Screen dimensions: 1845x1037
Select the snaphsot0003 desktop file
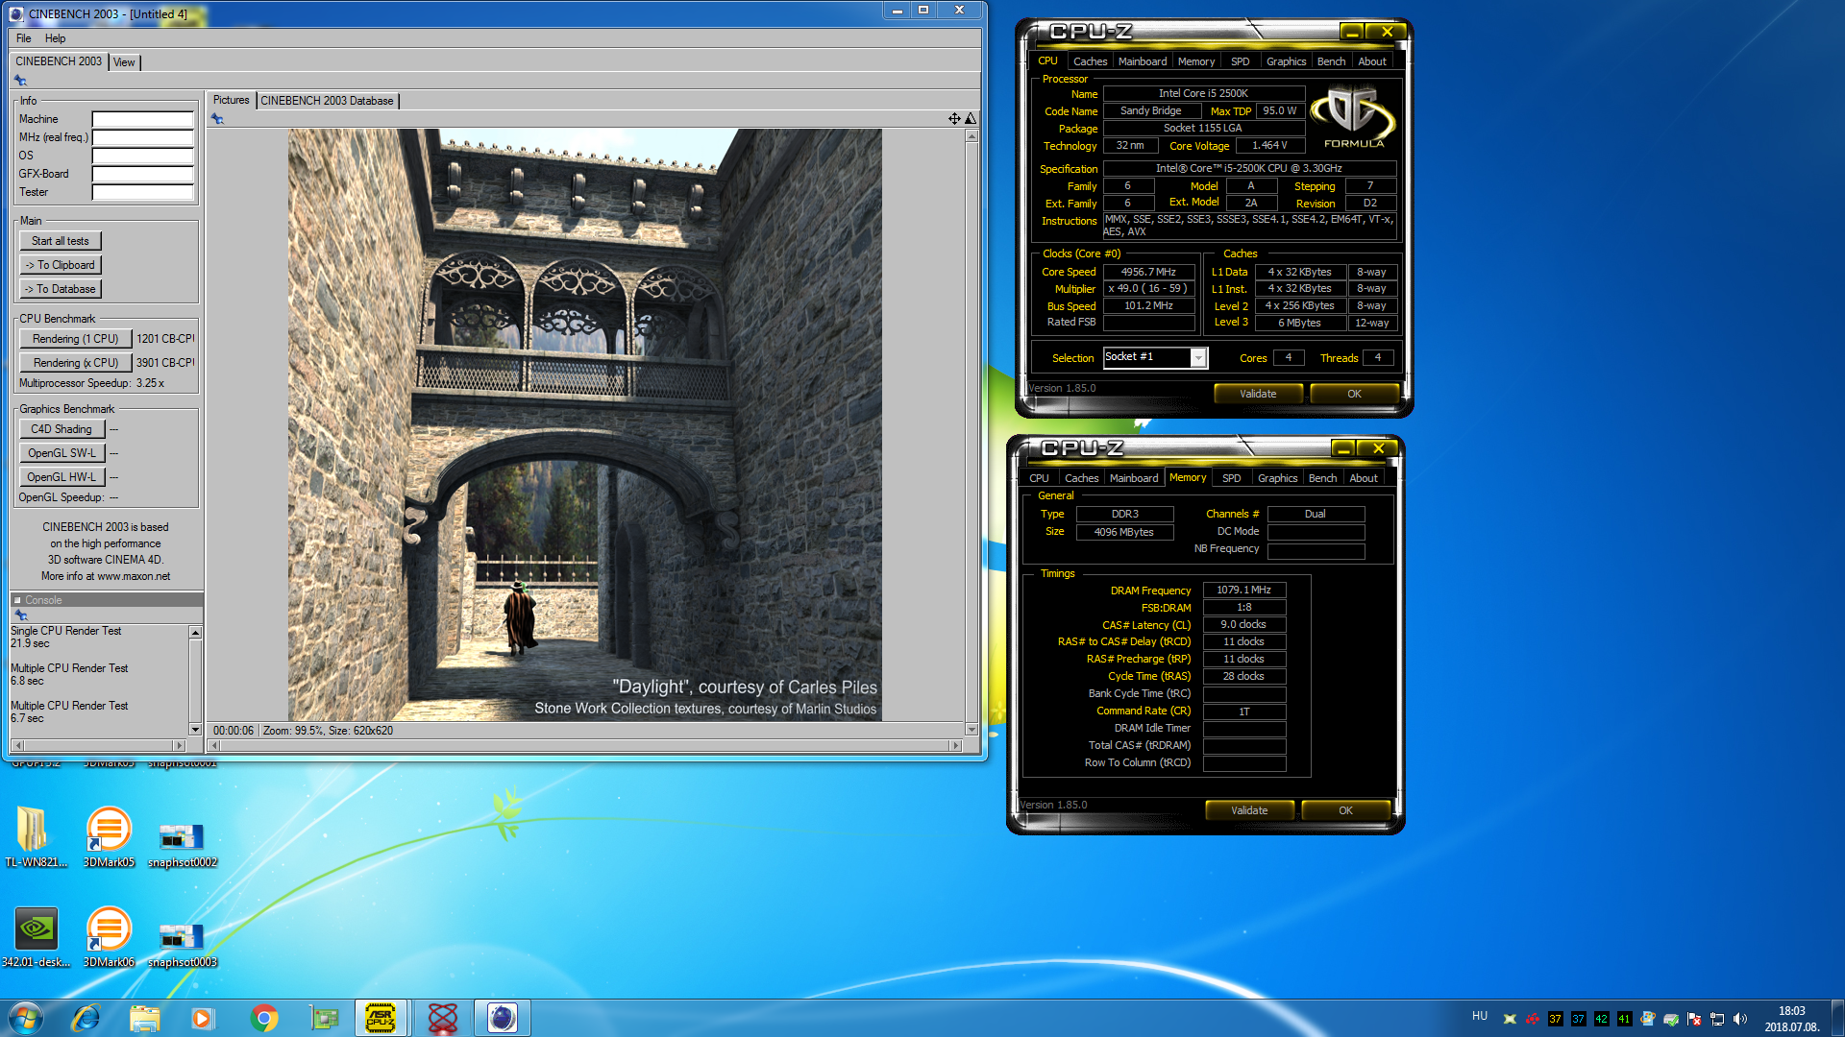(183, 945)
